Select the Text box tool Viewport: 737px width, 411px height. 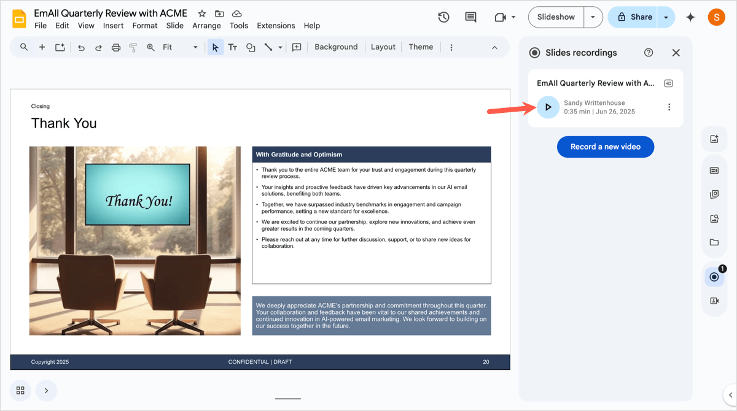(x=233, y=47)
